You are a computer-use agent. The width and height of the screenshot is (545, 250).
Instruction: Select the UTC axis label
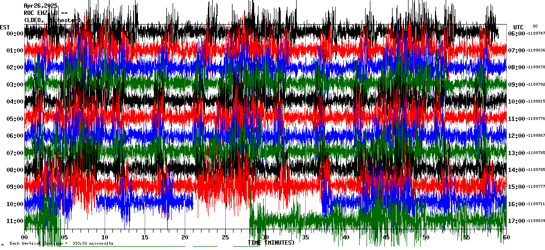coord(518,27)
